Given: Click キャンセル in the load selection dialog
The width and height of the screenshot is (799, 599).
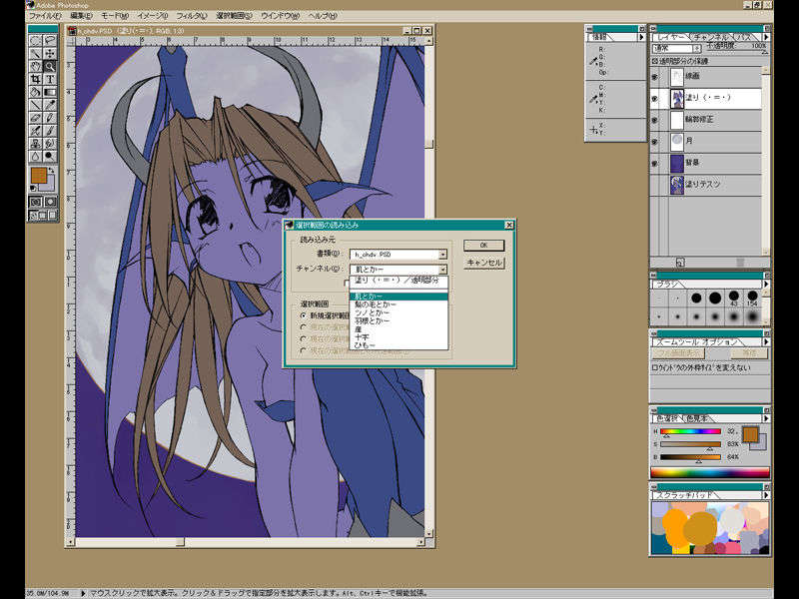Looking at the screenshot, I should coord(483,263).
